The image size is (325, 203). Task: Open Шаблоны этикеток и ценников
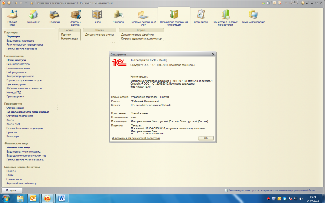click(24, 88)
